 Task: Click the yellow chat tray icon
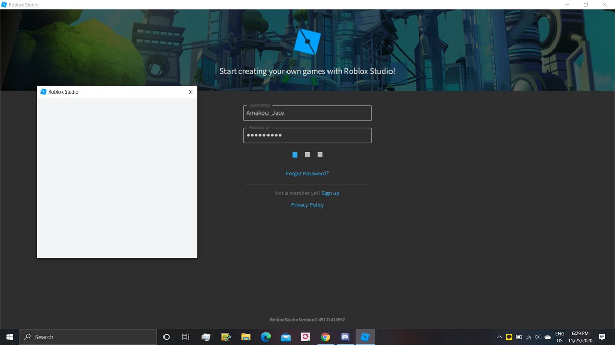[509, 337]
